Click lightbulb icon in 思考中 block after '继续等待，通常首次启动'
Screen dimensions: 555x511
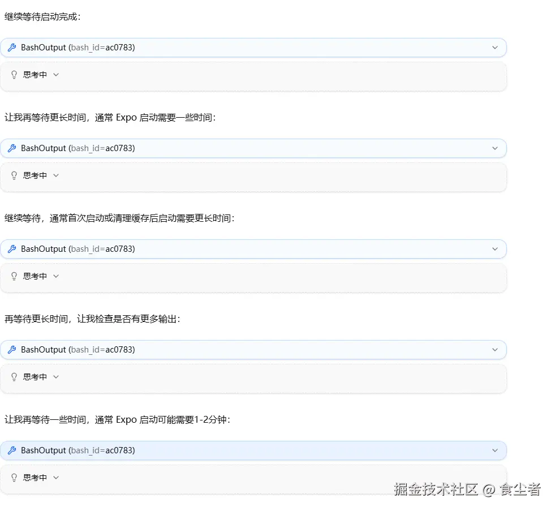point(14,276)
